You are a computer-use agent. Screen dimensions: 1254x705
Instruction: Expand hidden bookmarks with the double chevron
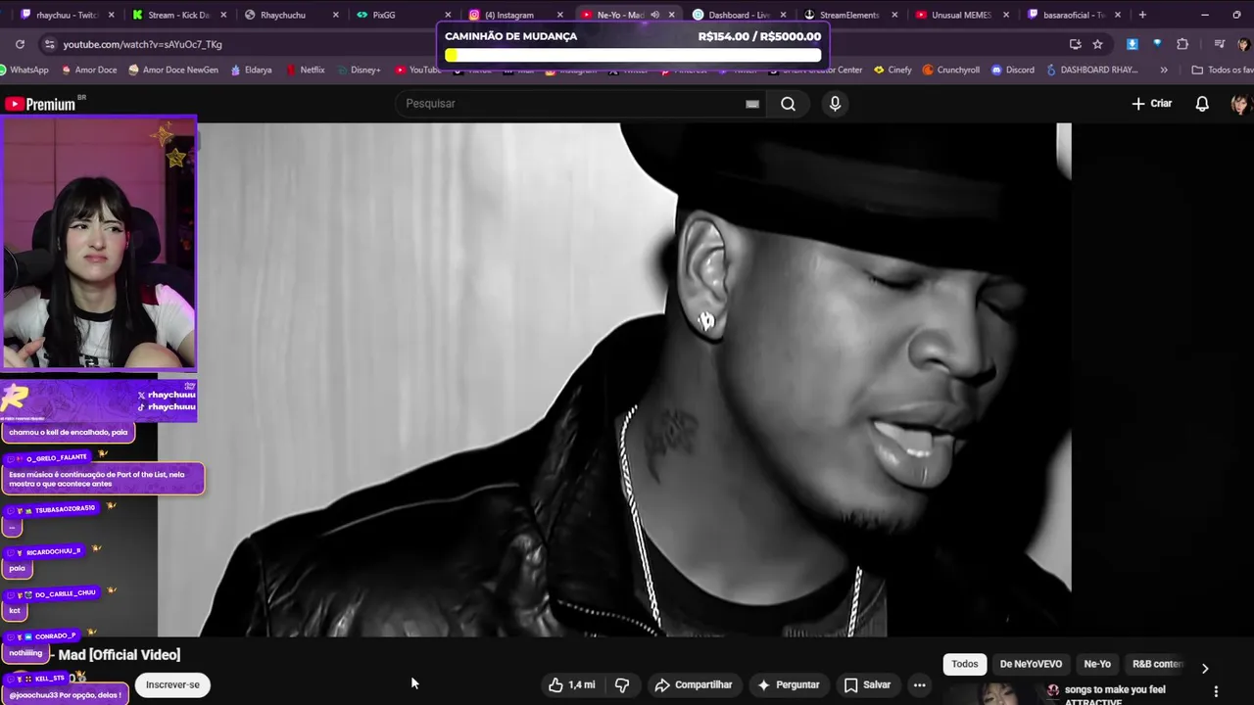coord(1164,70)
